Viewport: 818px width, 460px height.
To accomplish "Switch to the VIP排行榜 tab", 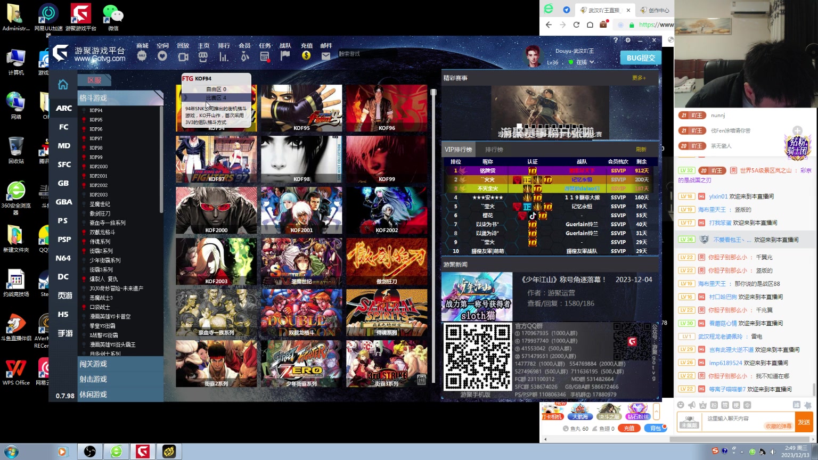I will 459,150.
